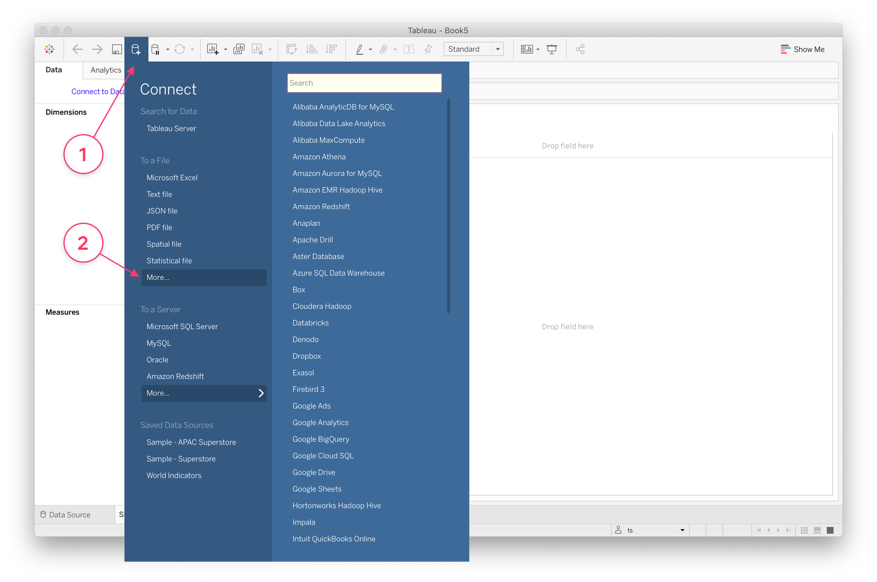The width and height of the screenshot is (877, 582).
Task: Click the Fix Axes pin icon
Action: pyautogui.click(x=428, y=49)
